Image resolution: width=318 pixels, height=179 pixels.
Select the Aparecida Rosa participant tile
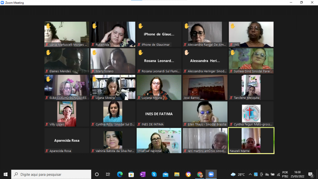pyautogui.click(x=67, y=140)
